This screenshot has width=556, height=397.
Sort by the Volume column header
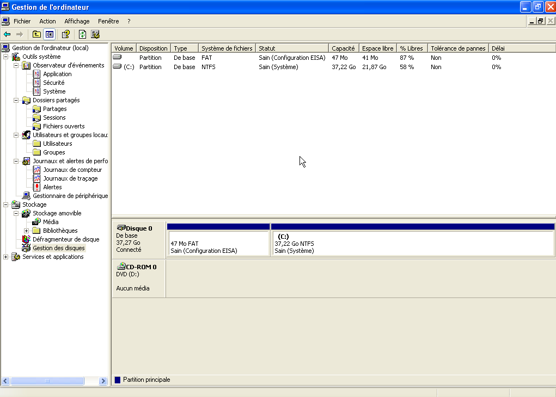[124, 48]
